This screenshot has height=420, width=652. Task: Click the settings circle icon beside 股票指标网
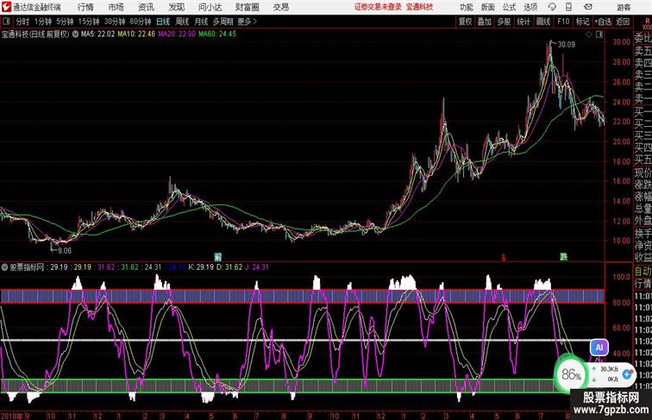[x=4, y=267]
